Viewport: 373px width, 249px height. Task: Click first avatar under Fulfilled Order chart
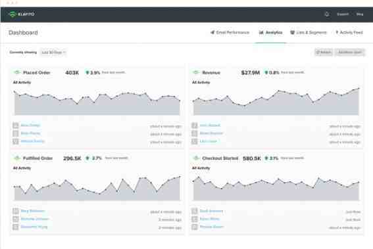(16, 211)
